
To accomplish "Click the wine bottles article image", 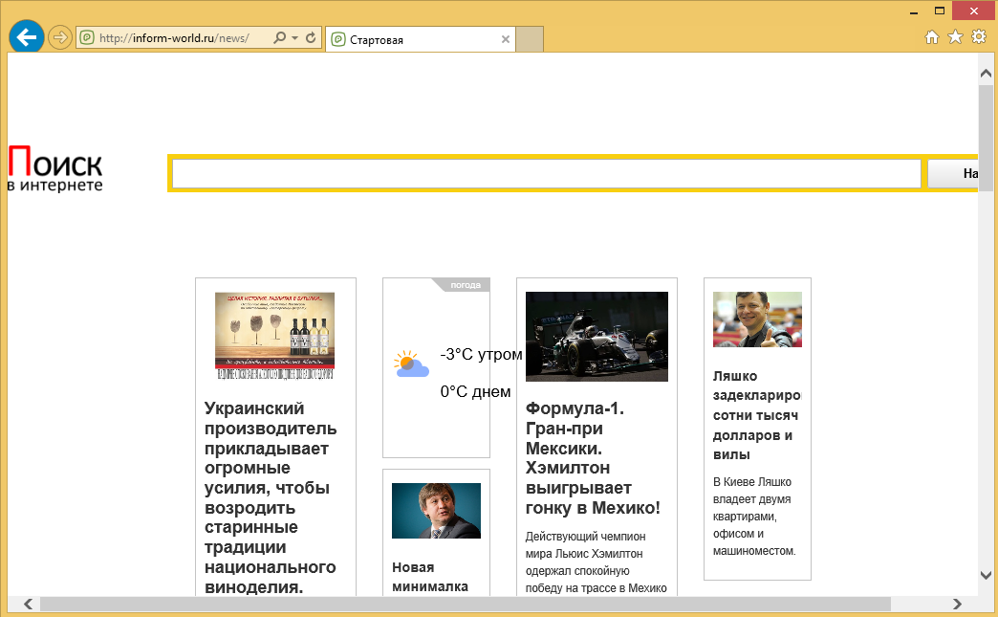I will click(x=275, y=336).
